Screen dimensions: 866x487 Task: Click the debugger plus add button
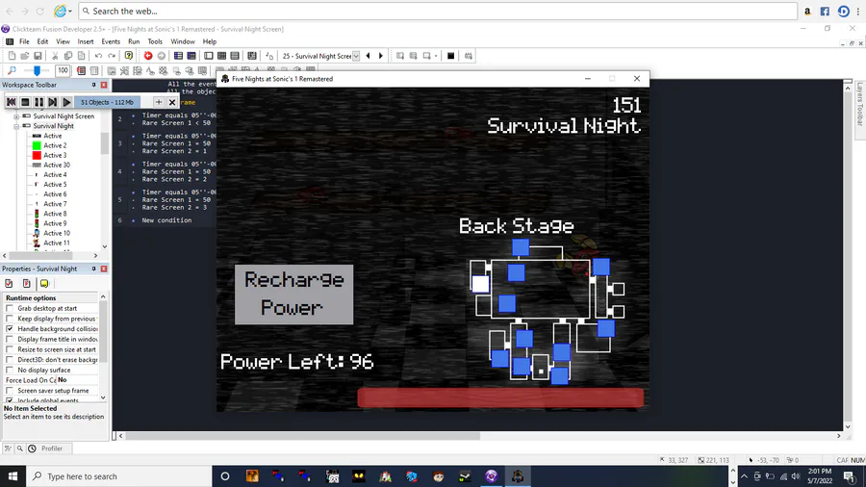coord(159,102)
